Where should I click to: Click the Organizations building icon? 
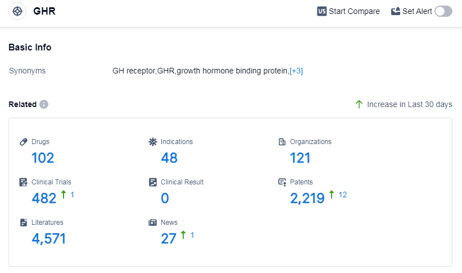coord(282,142)
